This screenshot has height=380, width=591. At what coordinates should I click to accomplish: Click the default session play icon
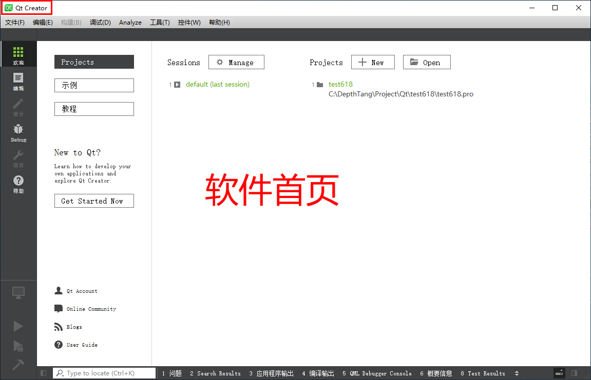click(177, 85)
